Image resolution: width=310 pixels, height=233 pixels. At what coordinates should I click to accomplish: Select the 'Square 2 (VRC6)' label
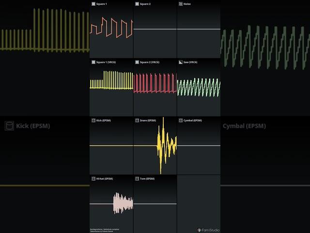click(x=150, y=62)
